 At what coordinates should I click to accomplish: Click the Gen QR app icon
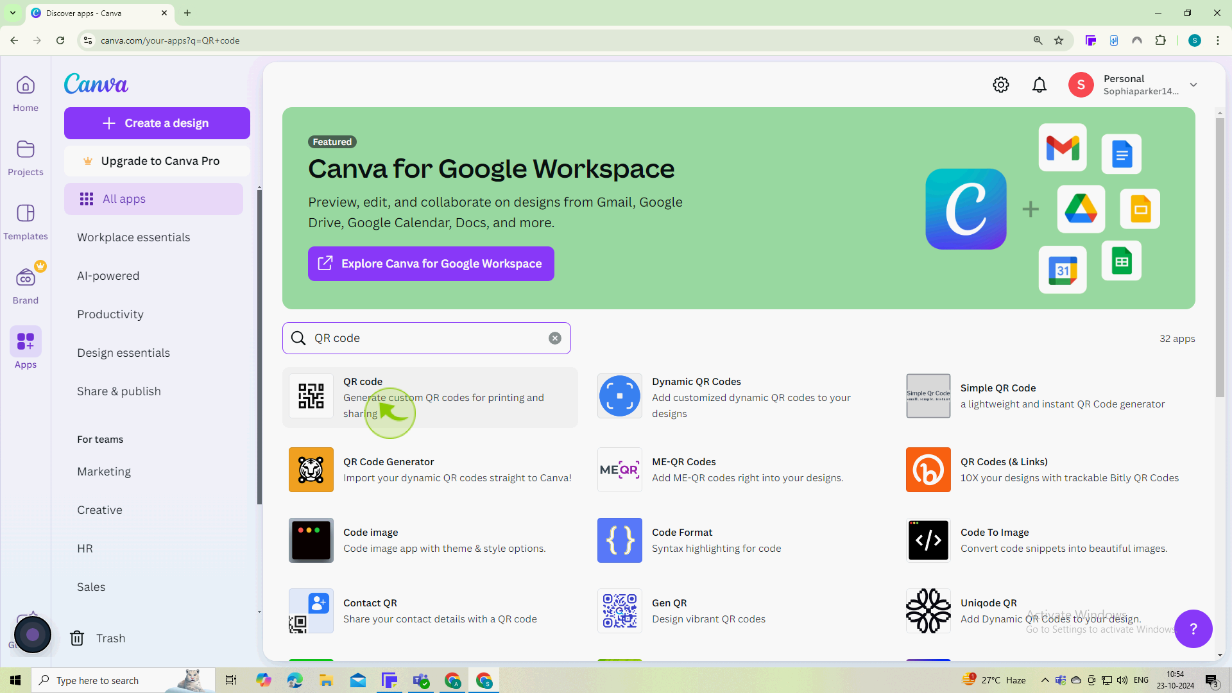click(x=620, y=611)
